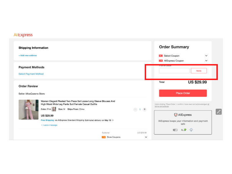
Task: Open the Women Elegant Pleated product title
Action: coord(78,103)
